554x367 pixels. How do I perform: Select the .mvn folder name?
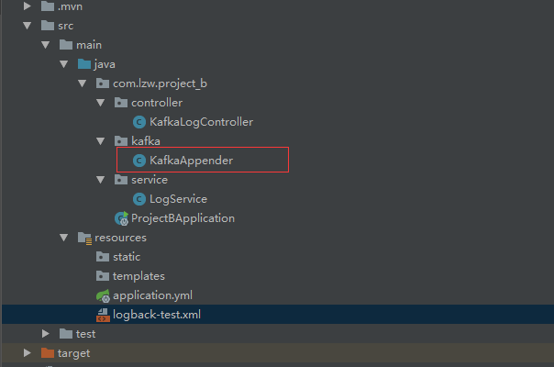70,6
